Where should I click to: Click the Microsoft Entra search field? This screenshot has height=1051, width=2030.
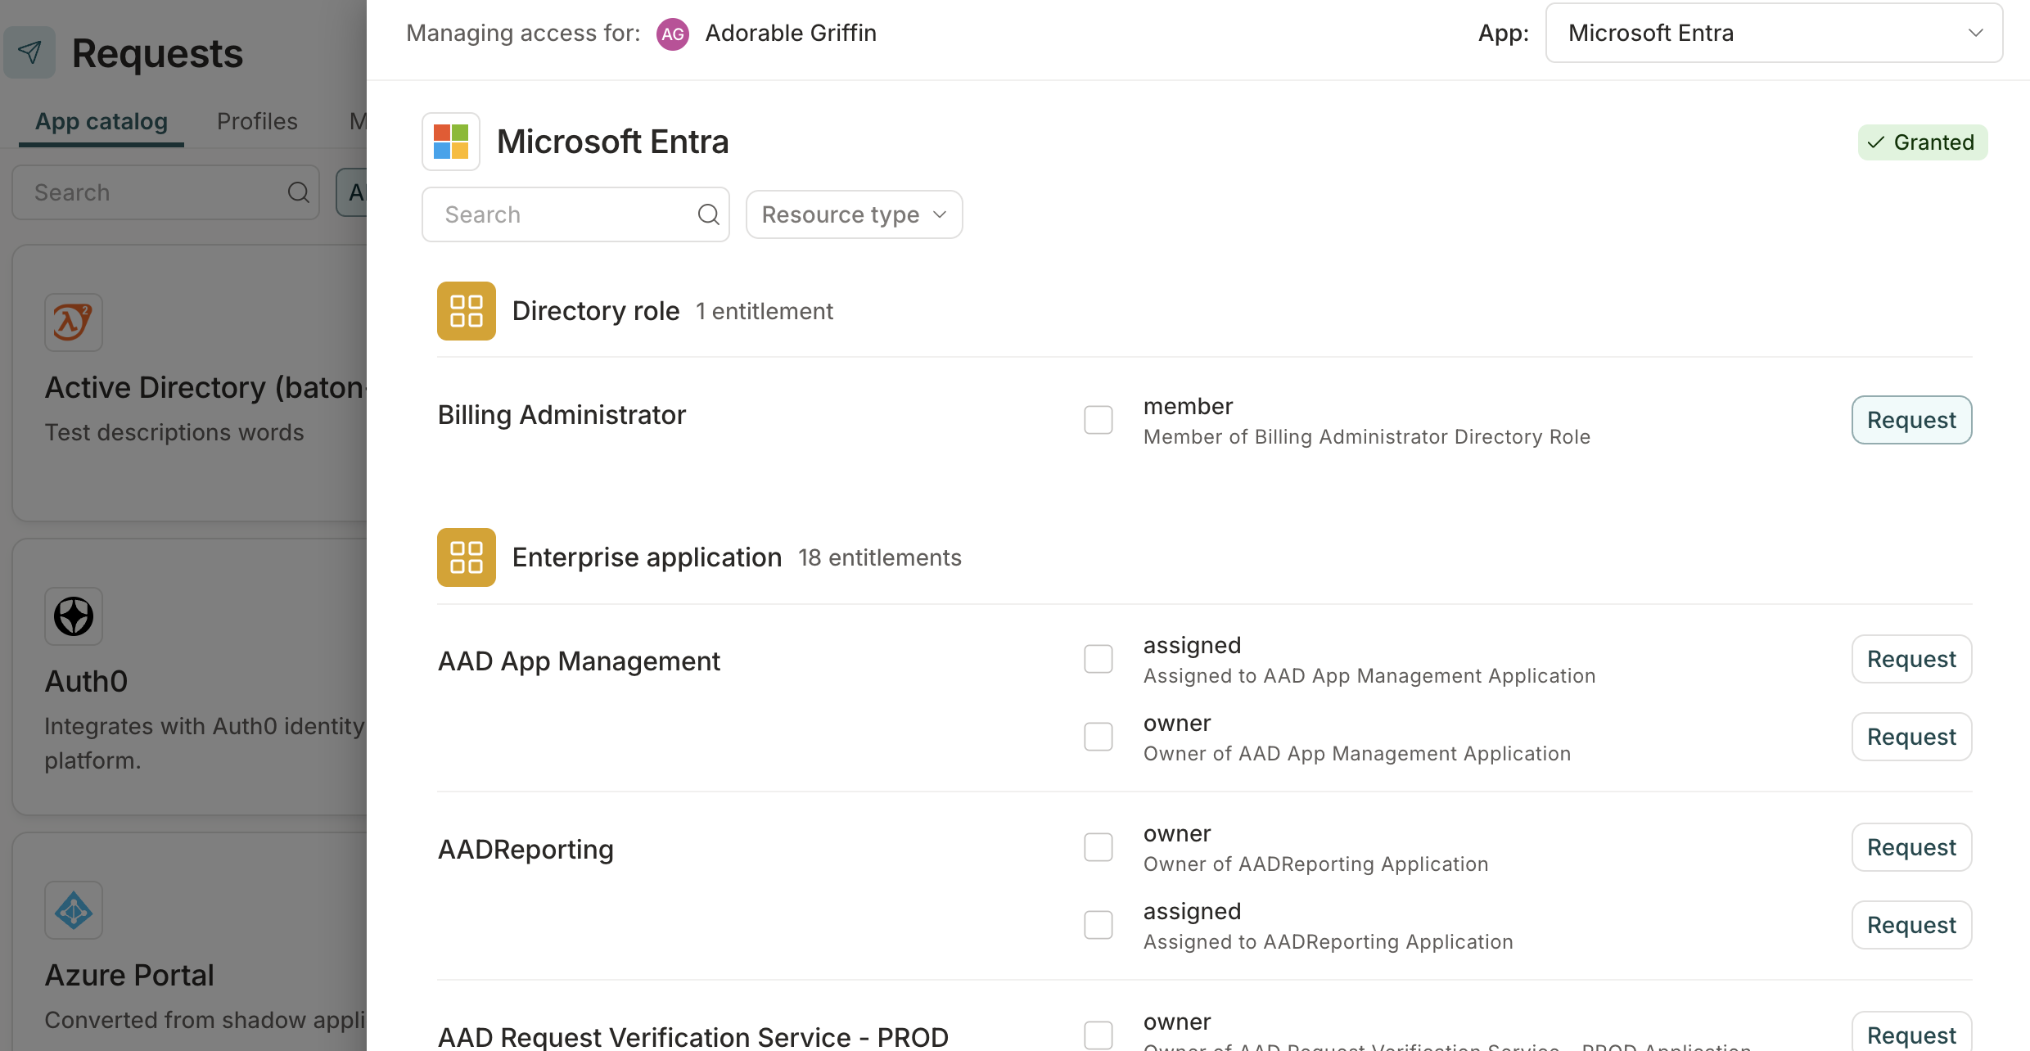(575, 214)
